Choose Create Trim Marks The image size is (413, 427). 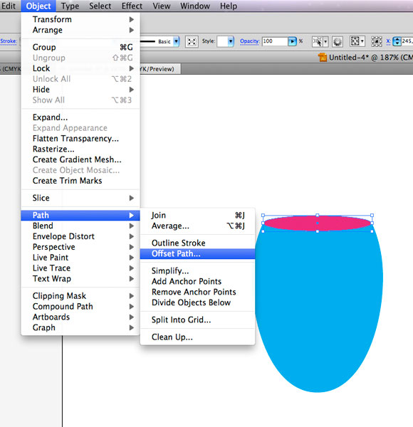point(80,181)
